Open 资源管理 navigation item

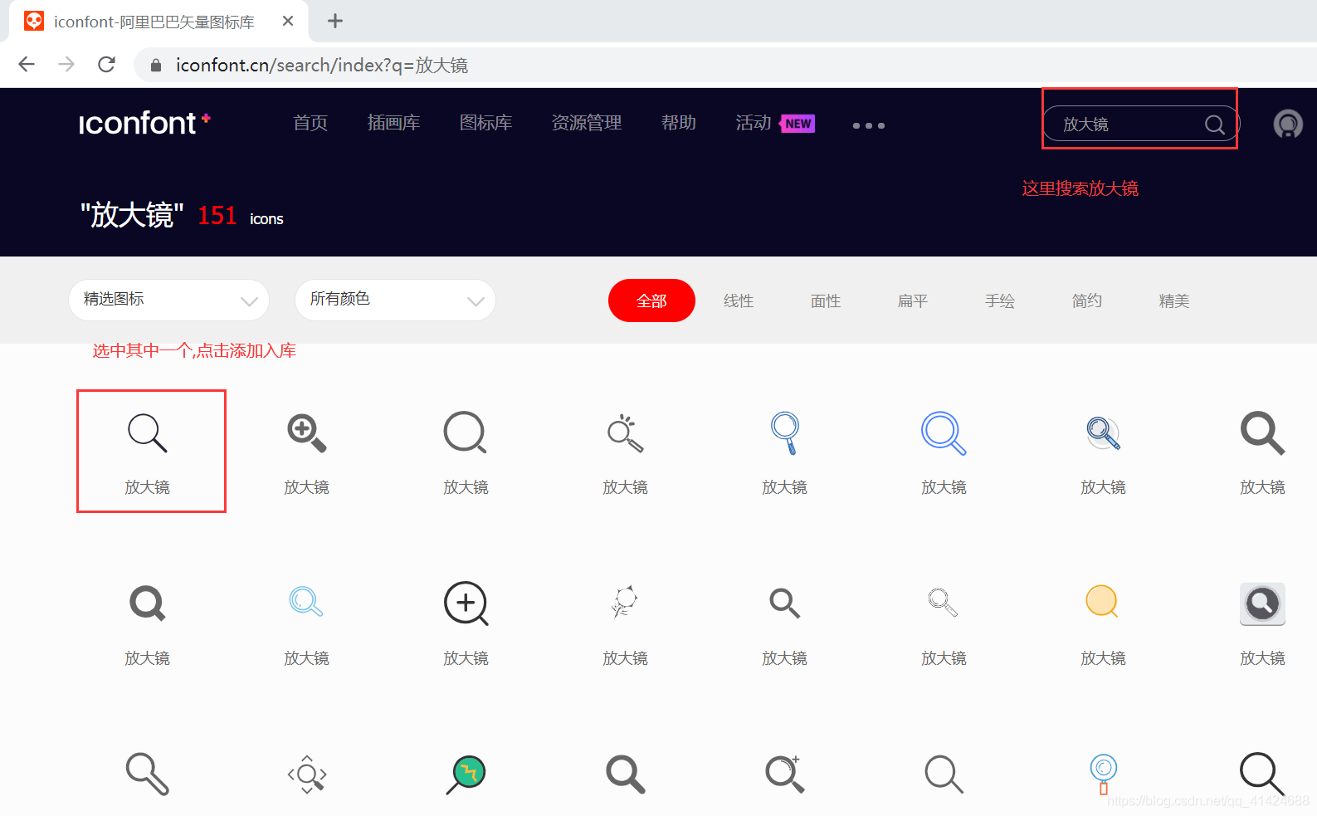[x=587, y=123]
